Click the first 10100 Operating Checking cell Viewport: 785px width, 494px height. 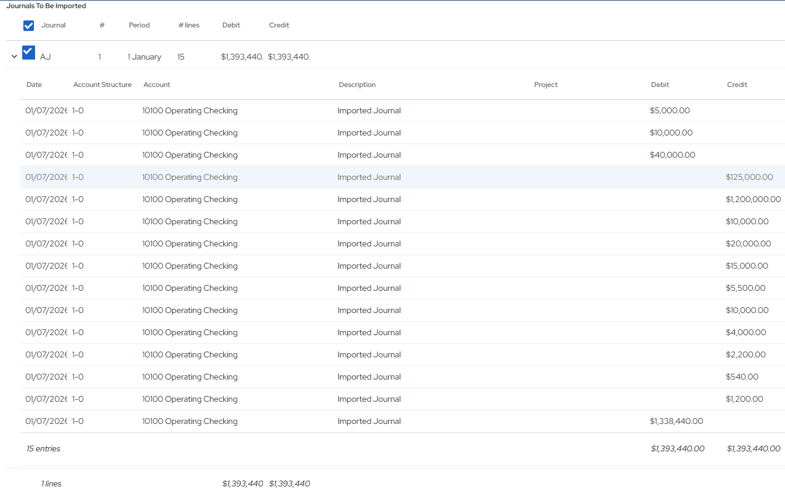tap(189, 110)
